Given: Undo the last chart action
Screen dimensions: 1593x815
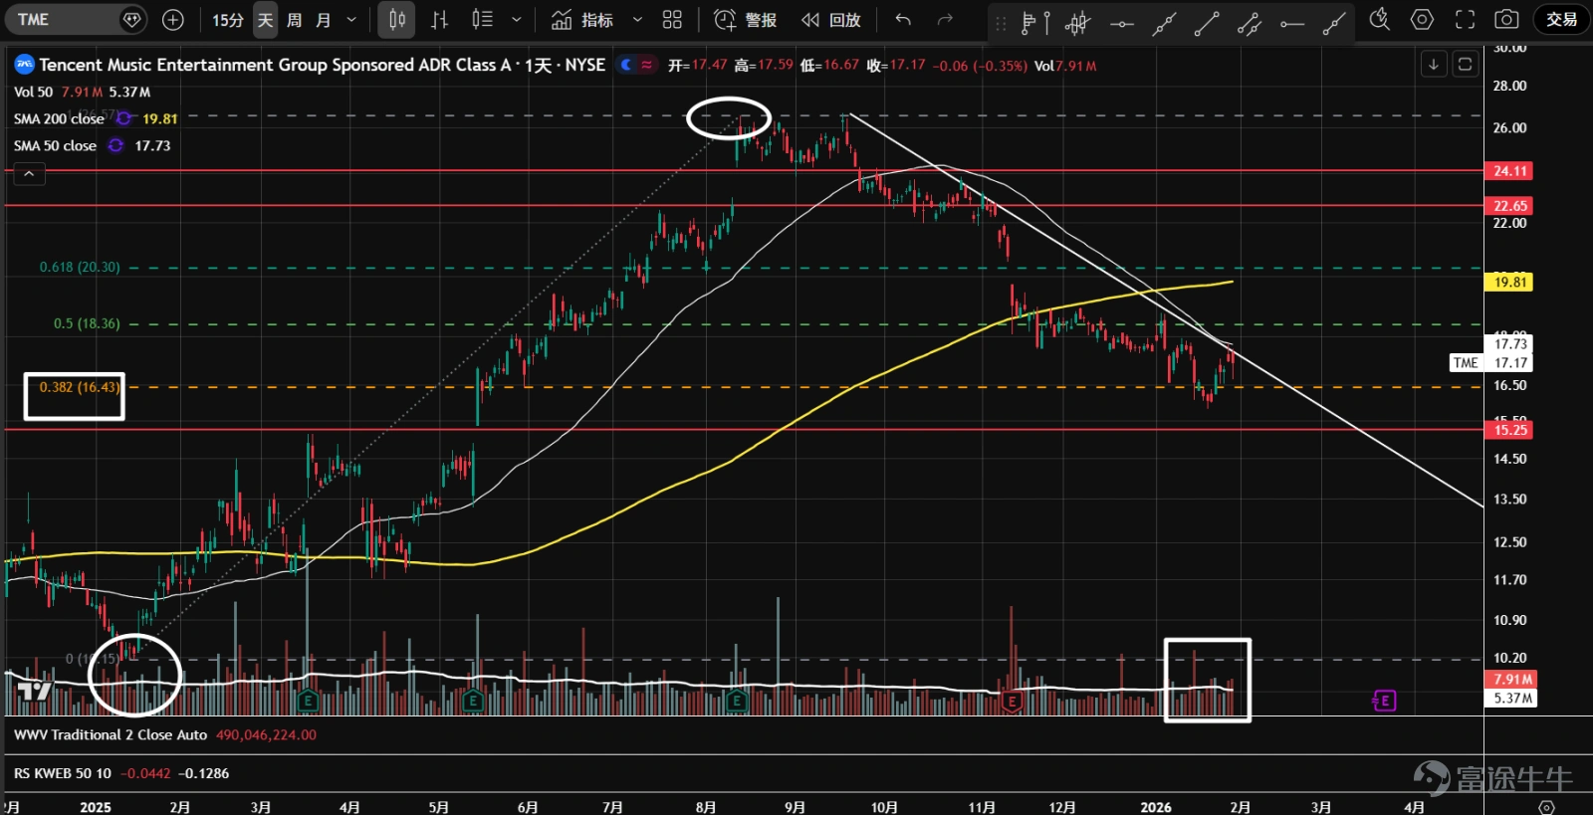Looking at the screenshot, I should tap(903, 20).
